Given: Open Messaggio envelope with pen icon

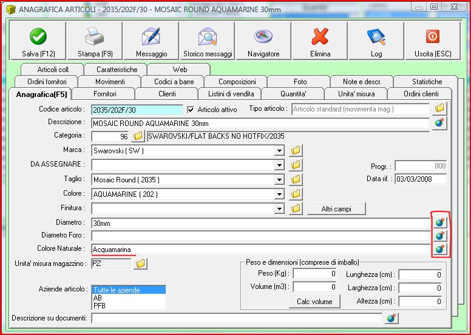Looking at the screenshot, I should 151,36.
